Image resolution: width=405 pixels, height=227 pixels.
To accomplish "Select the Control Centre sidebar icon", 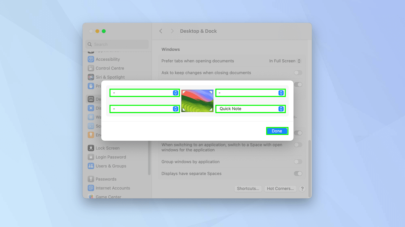I will (91, 68).
